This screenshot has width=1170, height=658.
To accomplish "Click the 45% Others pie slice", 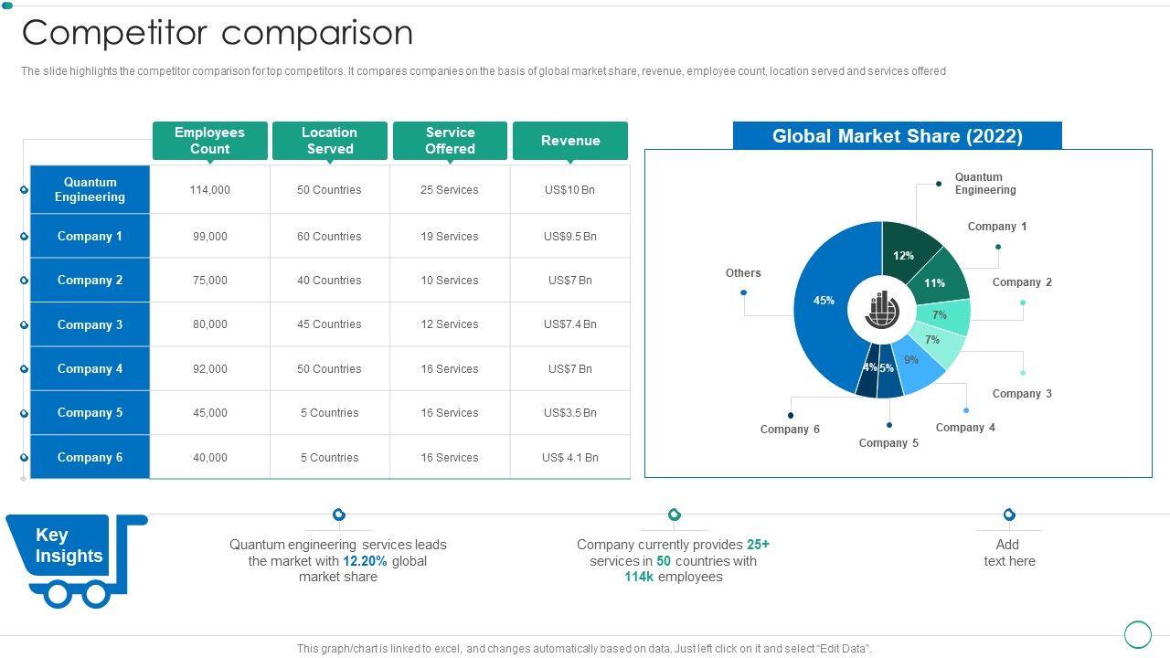I will click(823, 302).
